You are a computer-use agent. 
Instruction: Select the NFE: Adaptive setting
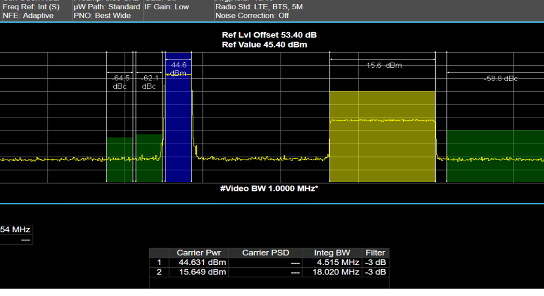point(28,16)
